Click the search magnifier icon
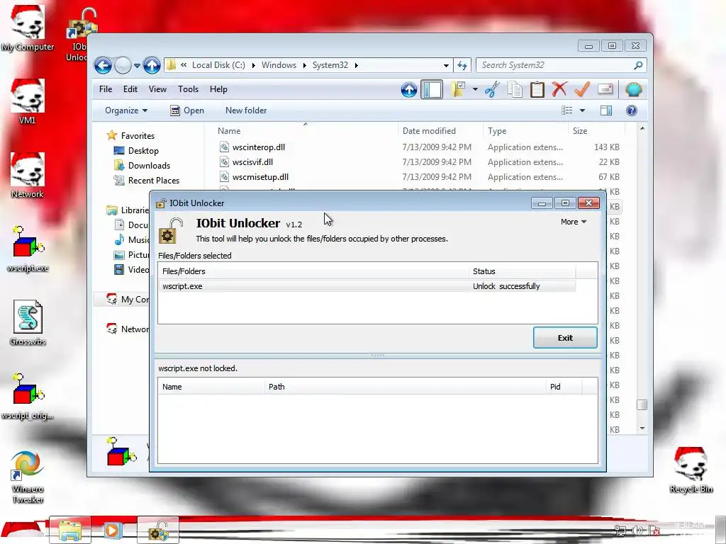Image resolution: width=726 pixels, height=544 pixels. pyautogui.click(x=639, y=65)
